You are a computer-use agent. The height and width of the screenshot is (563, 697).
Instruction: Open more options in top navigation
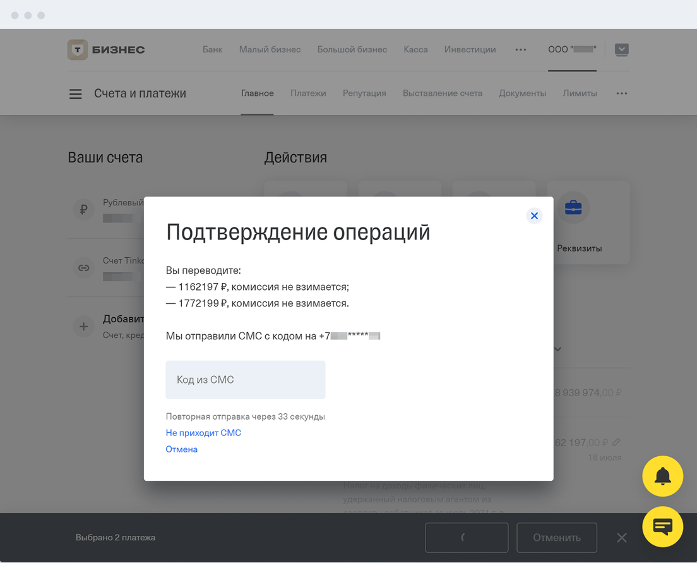click(520, 49)
